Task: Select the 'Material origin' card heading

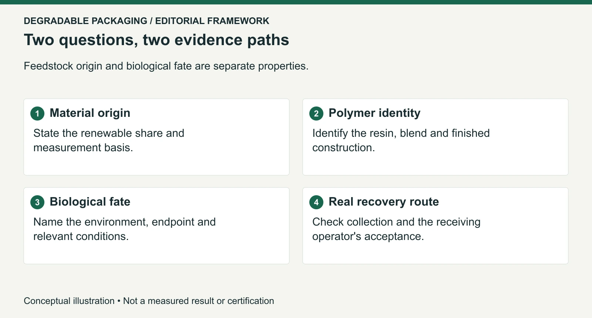Action: click(x=90, y=113)
